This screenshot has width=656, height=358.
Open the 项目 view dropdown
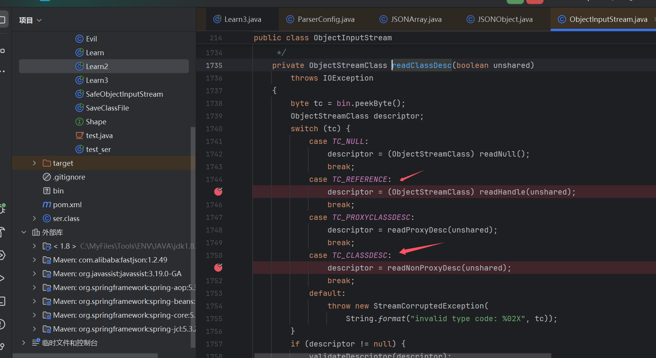[x=30, y=20]
